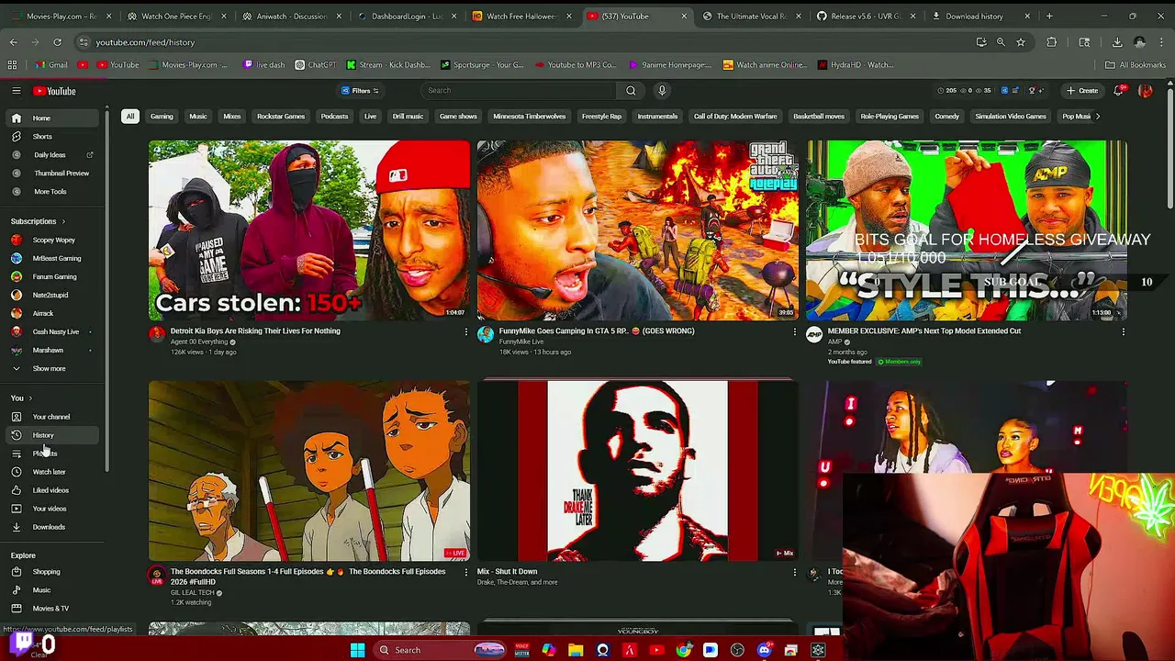The height and width of the screenshot is (661, 1175).
Task: Go back in browser history
Action: 13,42
